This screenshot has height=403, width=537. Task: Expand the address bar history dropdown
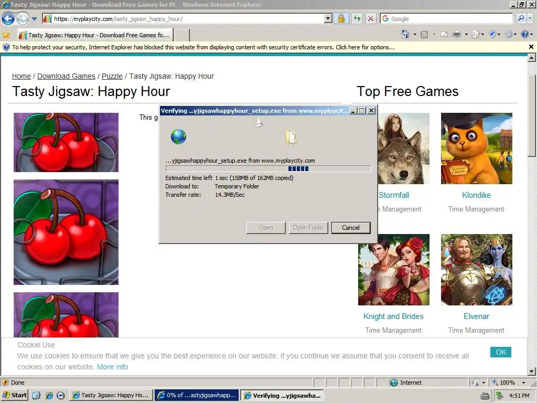coord(328,19)
